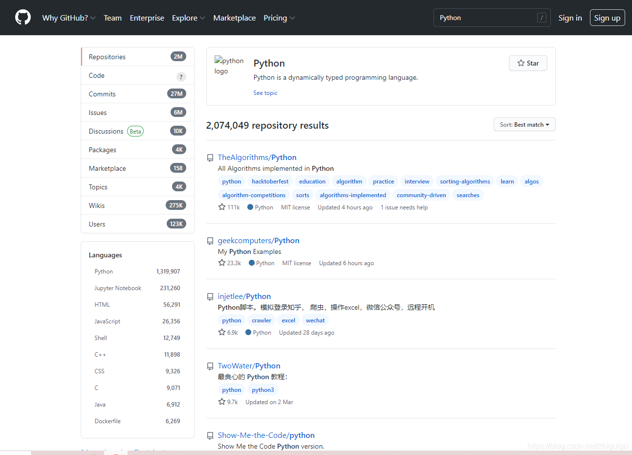Click the python3 topic tag
The height and width of the screenshot is (455, 632).
pyautogui.click(x=263, y=390)
